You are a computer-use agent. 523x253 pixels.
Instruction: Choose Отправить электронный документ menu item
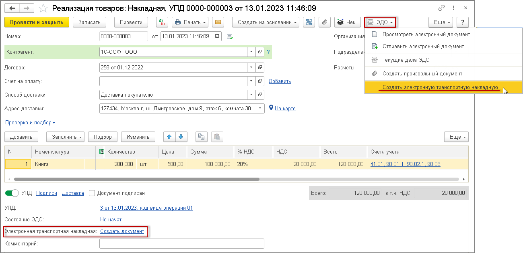pyautogui.click(x=423, y=47)
